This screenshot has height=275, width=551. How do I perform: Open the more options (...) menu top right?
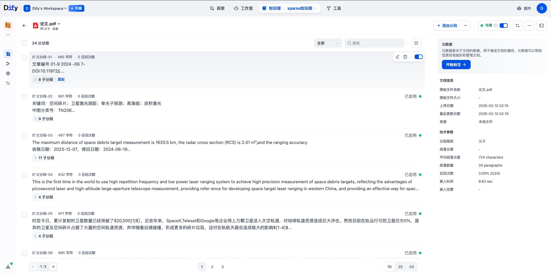529,26
